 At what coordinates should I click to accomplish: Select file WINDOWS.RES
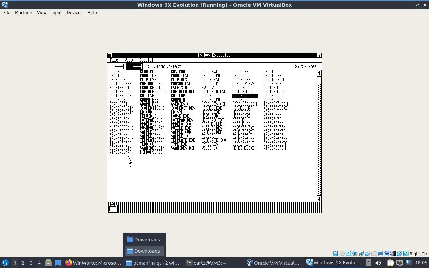tap(151, 152)
